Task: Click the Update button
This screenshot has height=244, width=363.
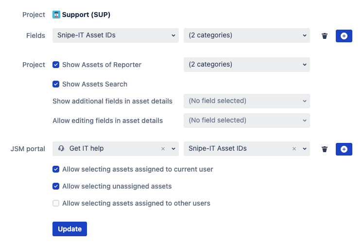Action: point(69,229)
